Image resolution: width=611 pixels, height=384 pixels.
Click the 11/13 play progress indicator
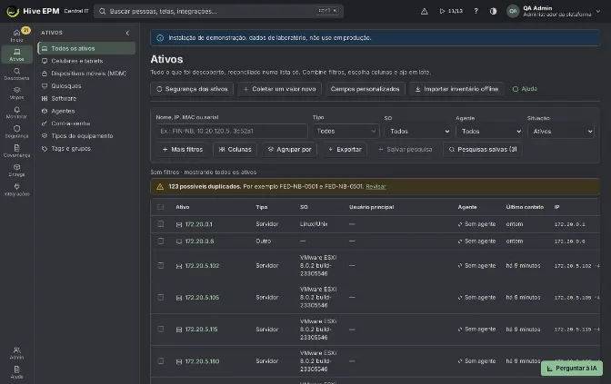coord(451,11)
